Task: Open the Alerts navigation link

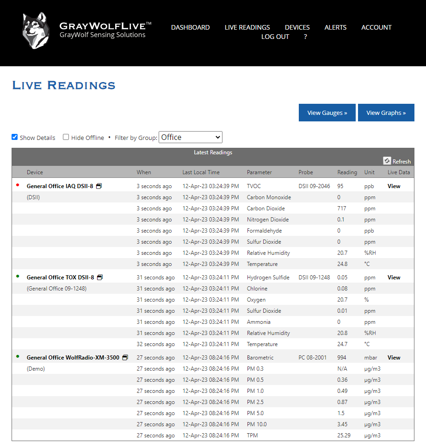Action: 335,27
